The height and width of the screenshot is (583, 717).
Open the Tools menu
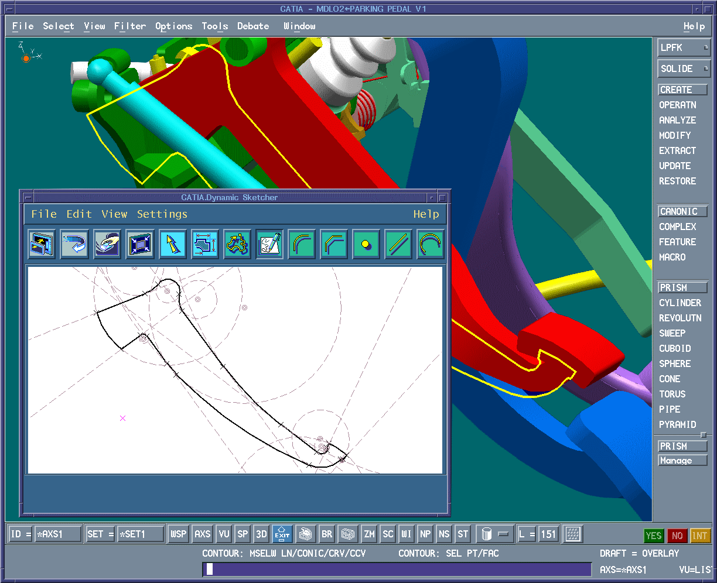(215, 26)
